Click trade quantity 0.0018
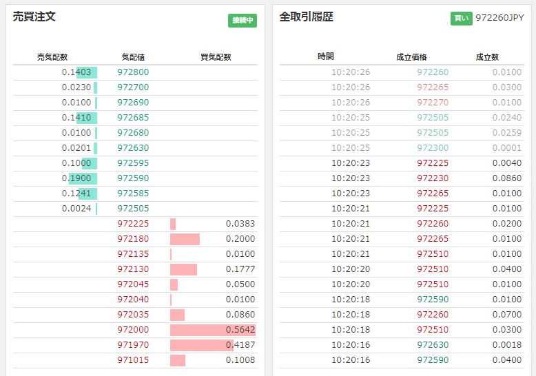Viewport: 536px width, 376px height. click(507, 345)
